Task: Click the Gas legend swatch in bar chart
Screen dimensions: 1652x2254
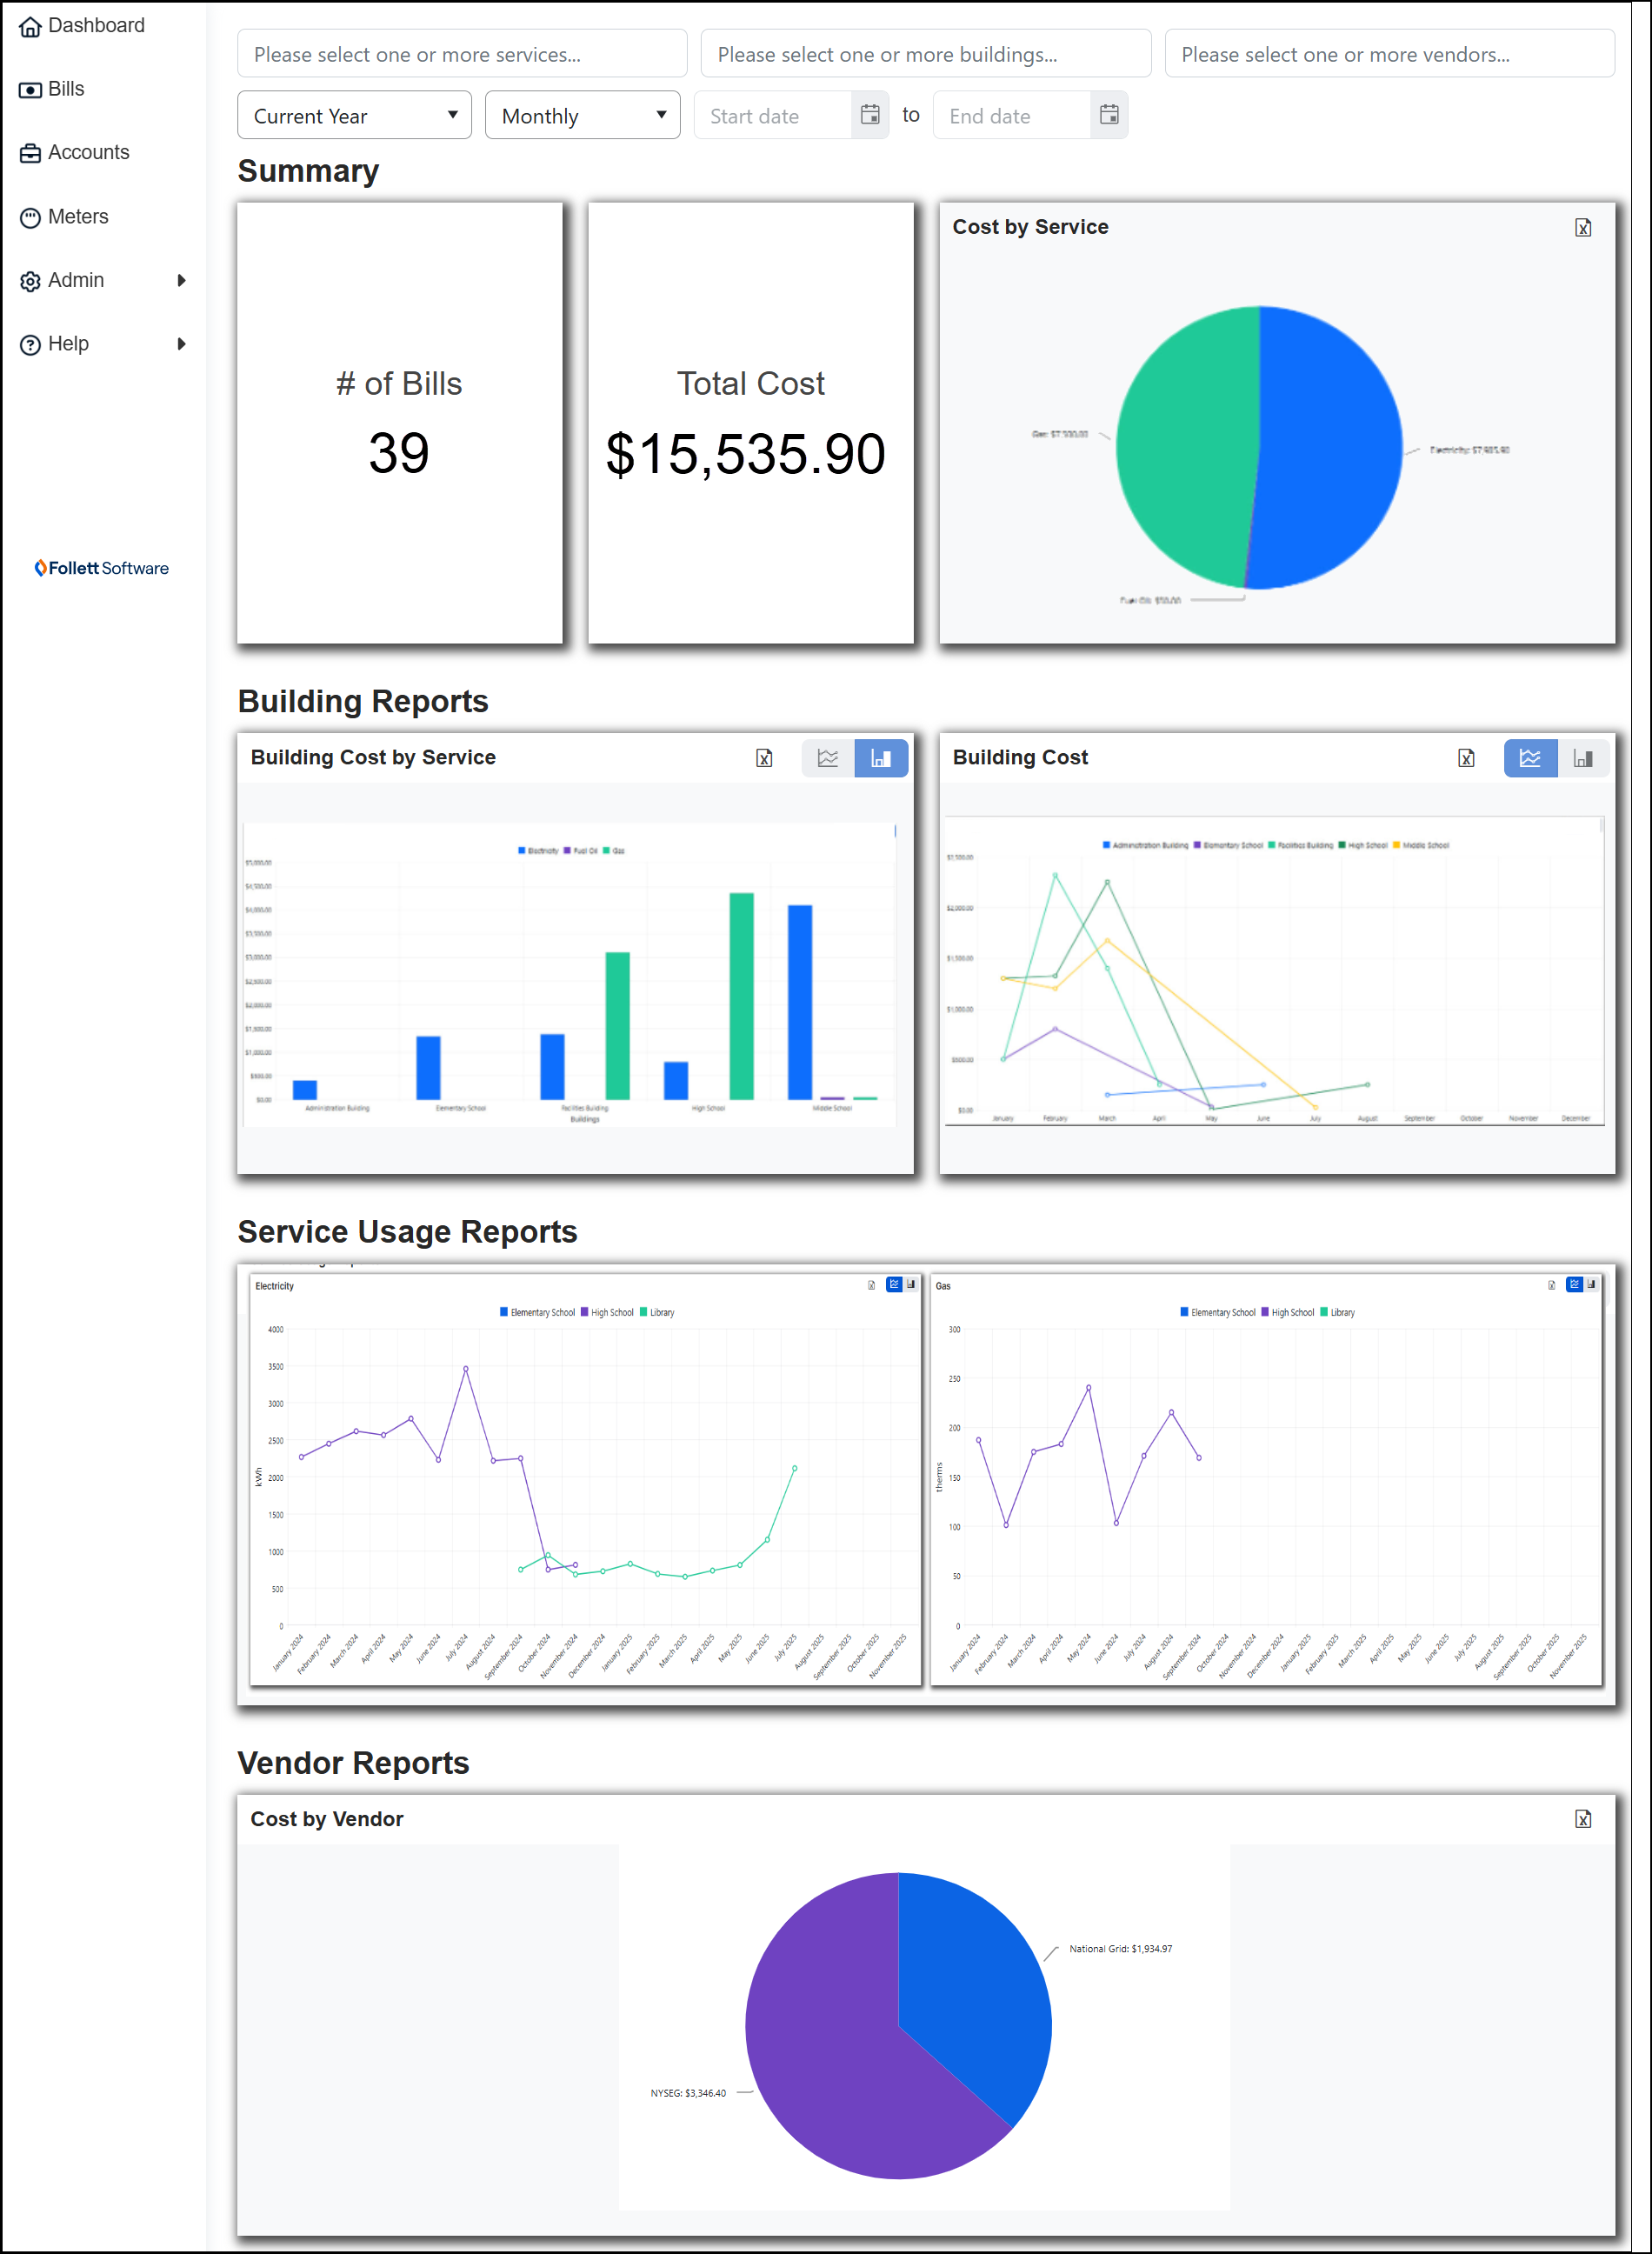Action: click(x=606, y=851)
